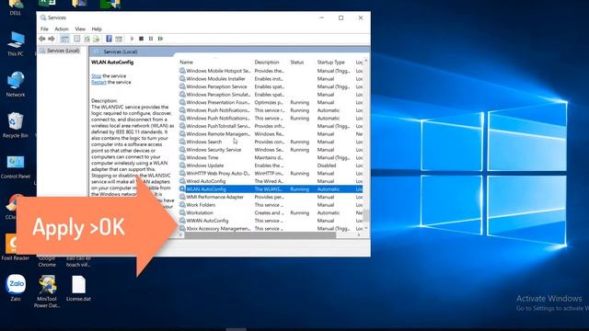This screenshot has height=331, width=589.
Task: Select the Windows PushToInstall Service row
Action: (271, 126)
